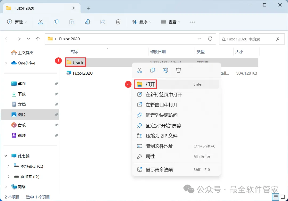
Task: Click the Fuzor2020 installer file icon
Action: tap(69, 73)
